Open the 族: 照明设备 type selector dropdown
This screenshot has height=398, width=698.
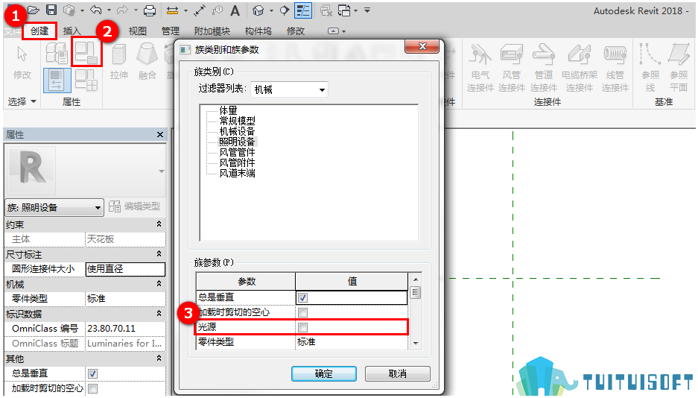pyautogui.click(x=54, y=207)
